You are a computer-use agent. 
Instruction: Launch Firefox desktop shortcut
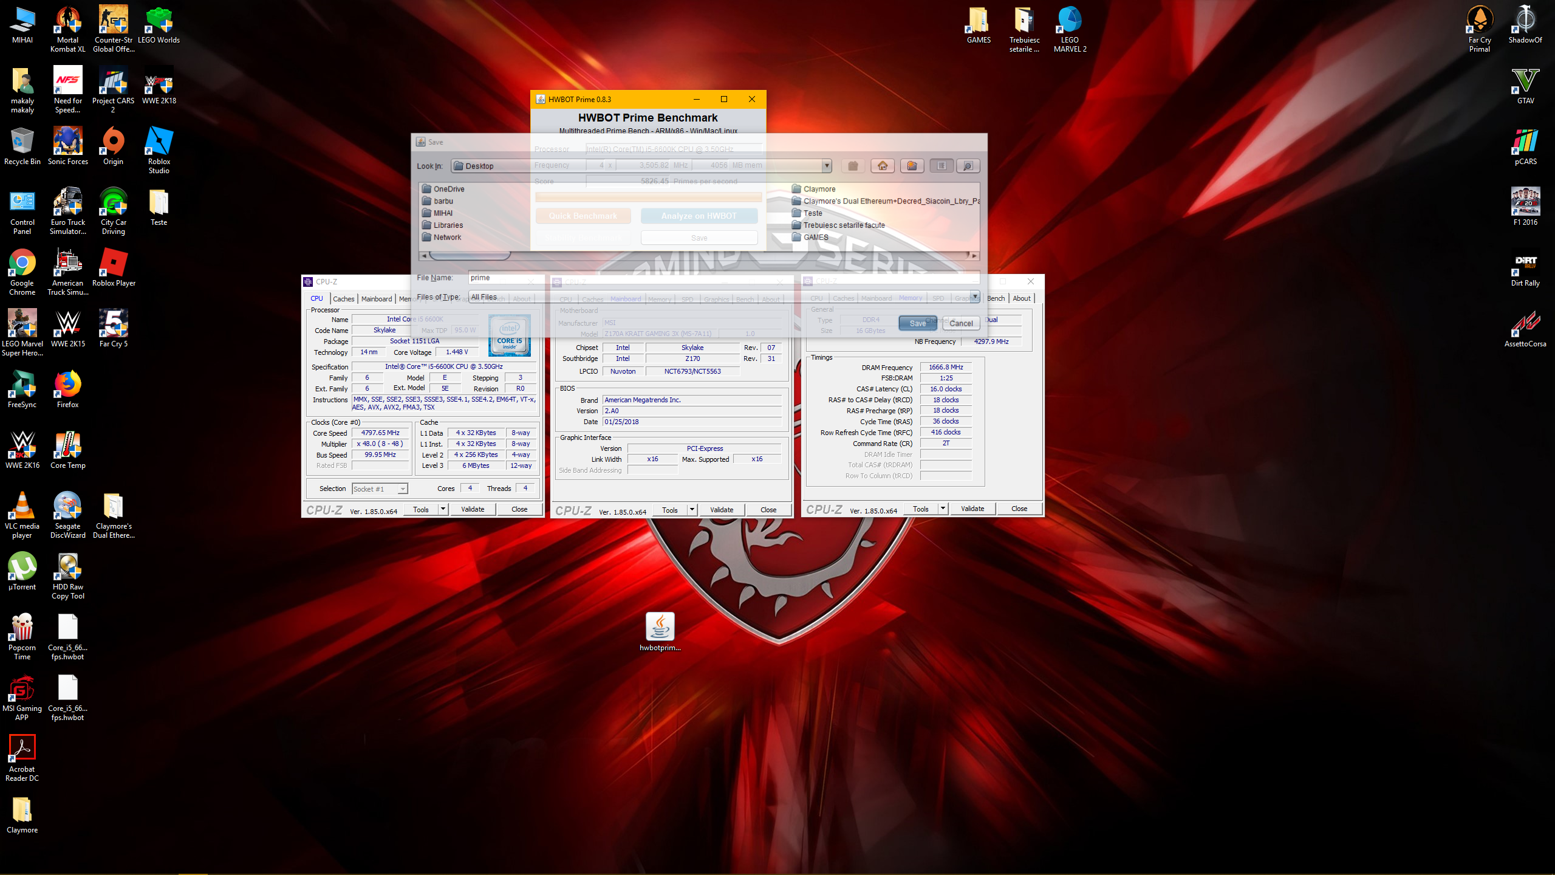pos(68,389)
